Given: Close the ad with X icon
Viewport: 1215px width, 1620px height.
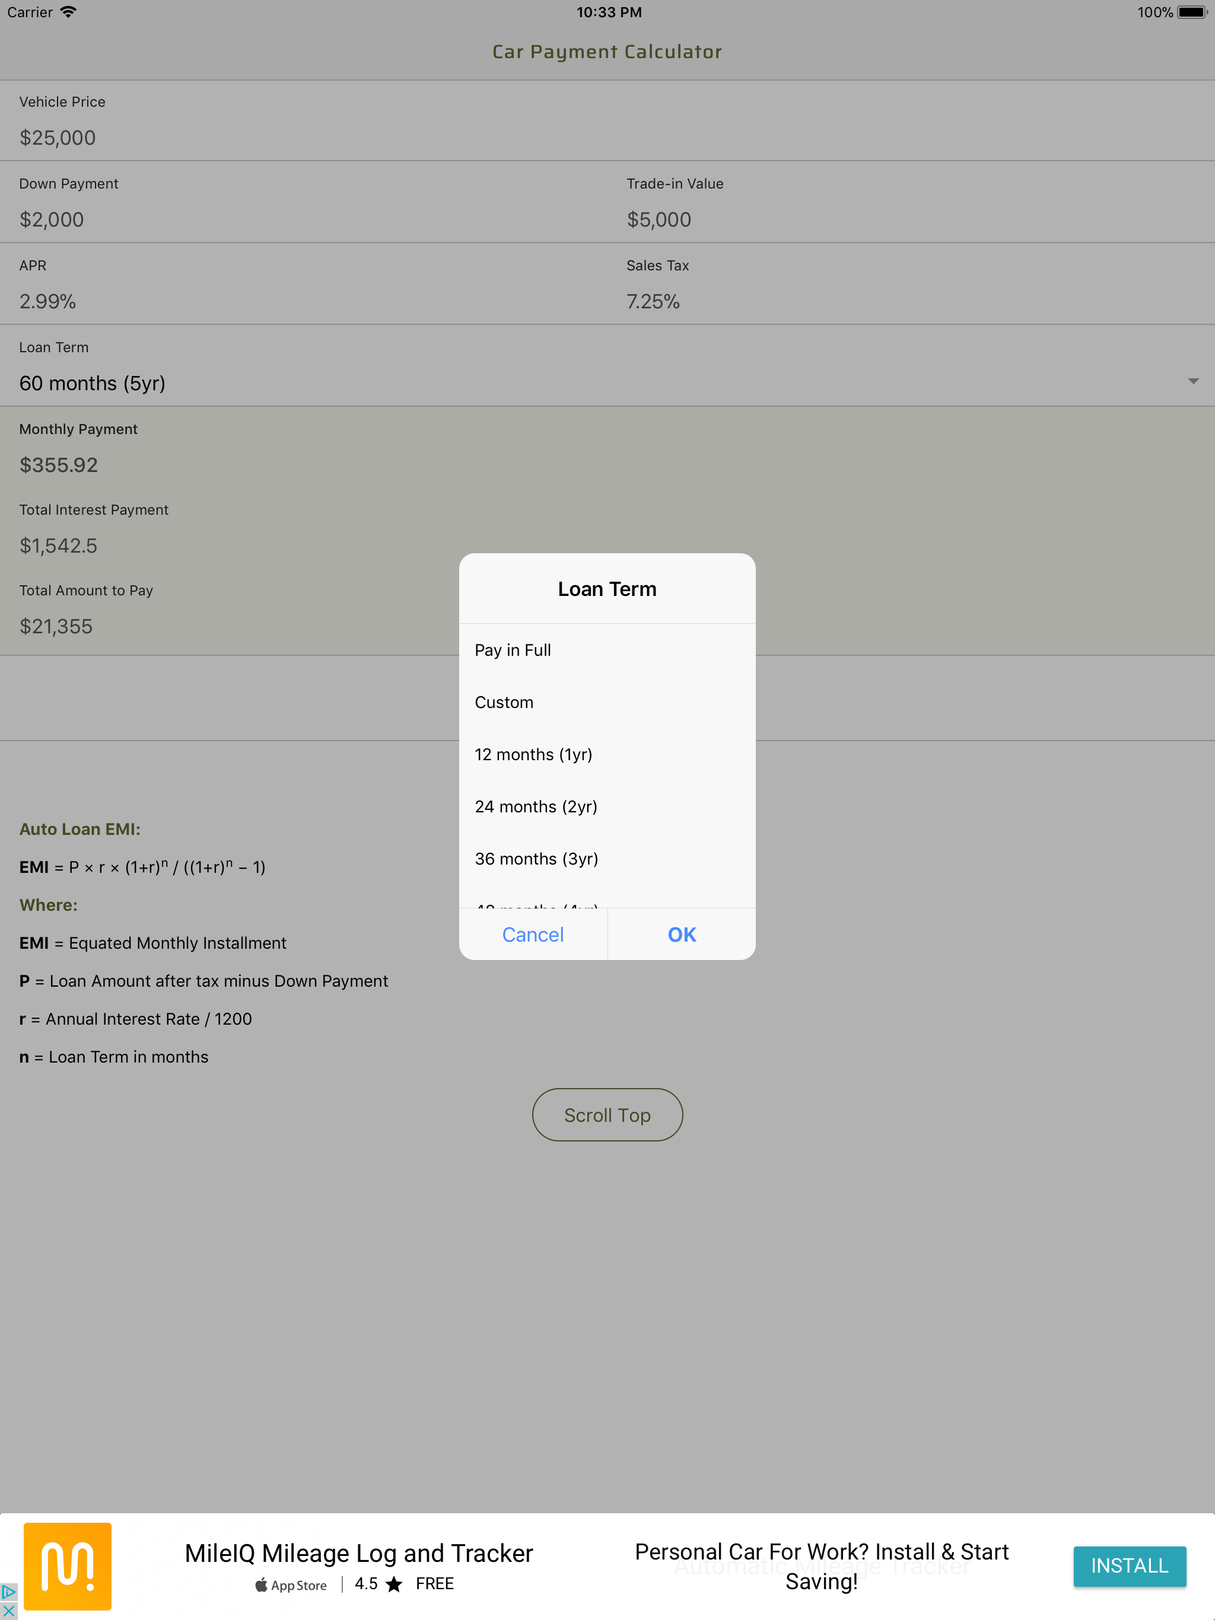Looking at the screenshot, I should tap(8, 1611).
